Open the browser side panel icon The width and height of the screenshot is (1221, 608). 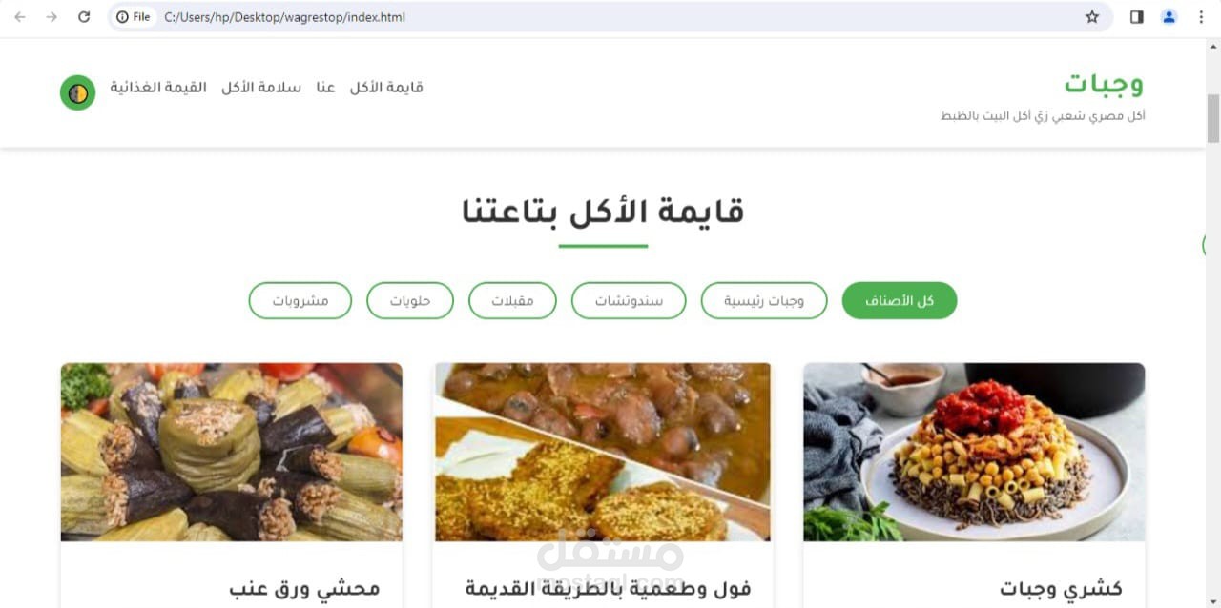[x=1137, y=17]
